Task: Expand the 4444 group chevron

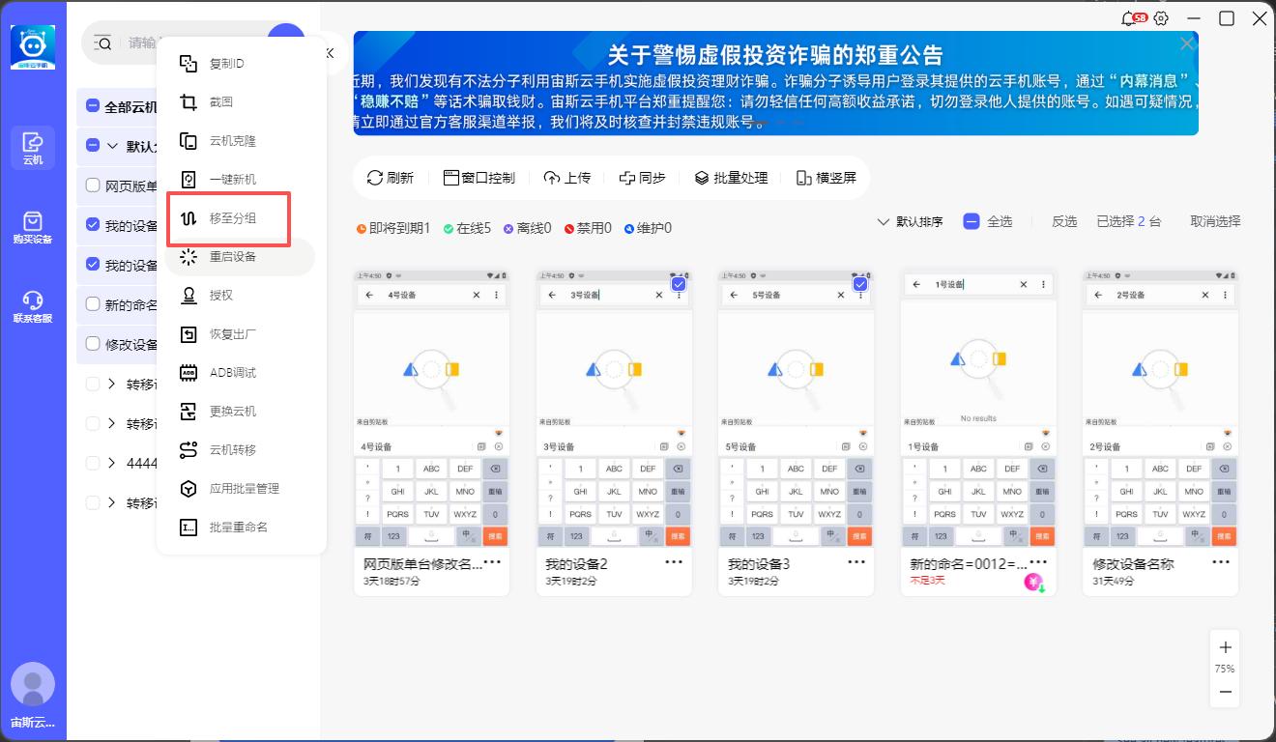Action: click(x=112, y=463)
